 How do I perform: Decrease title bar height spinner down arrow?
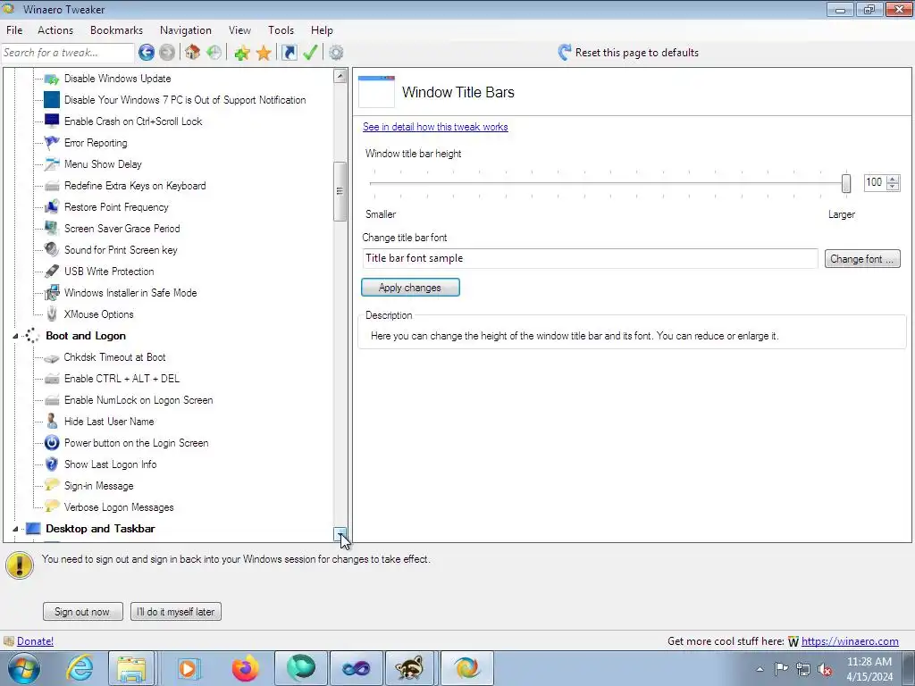pos(893,187)
